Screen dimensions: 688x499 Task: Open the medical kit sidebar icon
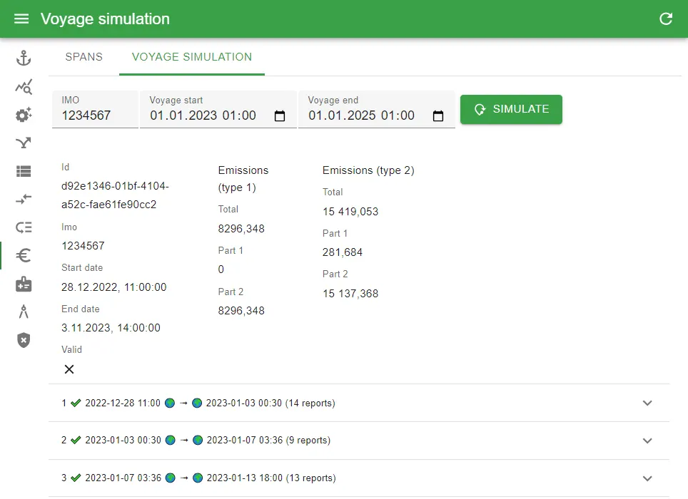(24, 284)
